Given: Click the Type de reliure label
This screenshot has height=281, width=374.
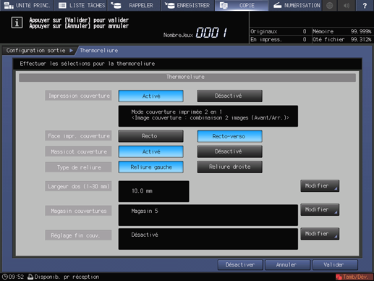Looking at the screenshot, I should [78, 167].
